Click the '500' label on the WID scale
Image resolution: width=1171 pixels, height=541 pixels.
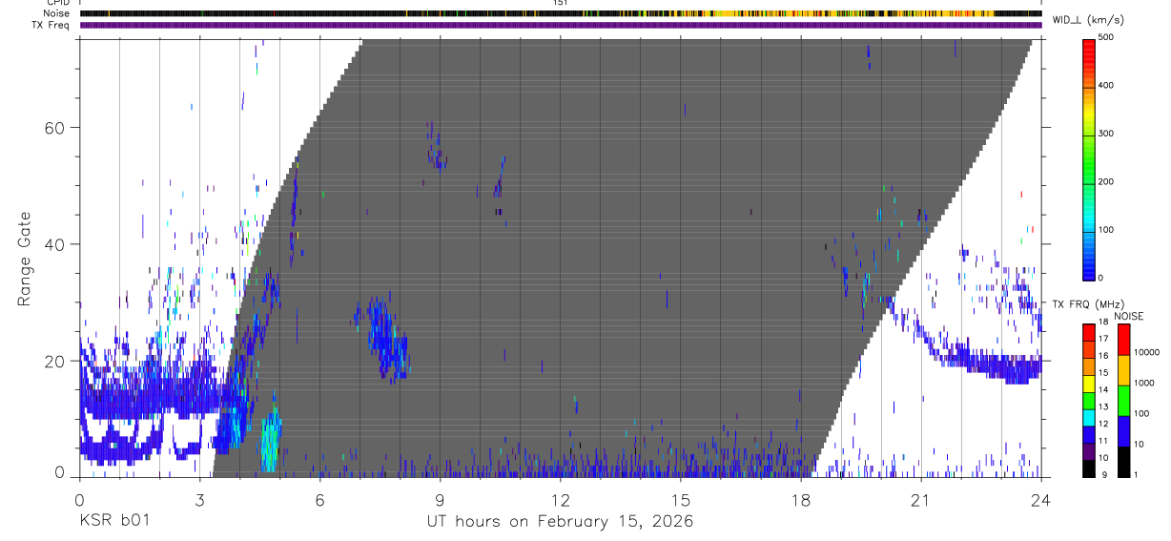tap(1106, 38)
